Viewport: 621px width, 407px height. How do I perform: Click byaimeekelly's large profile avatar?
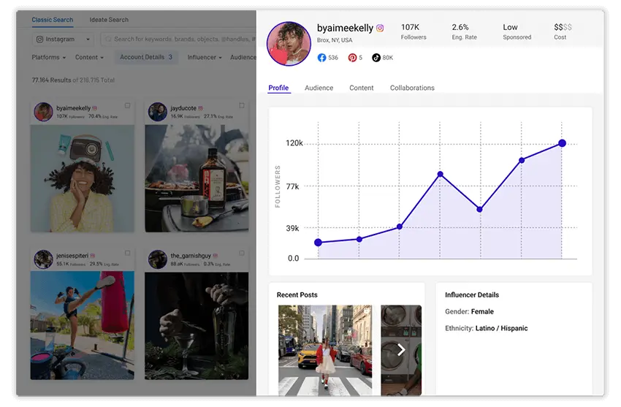click(289, 44)
